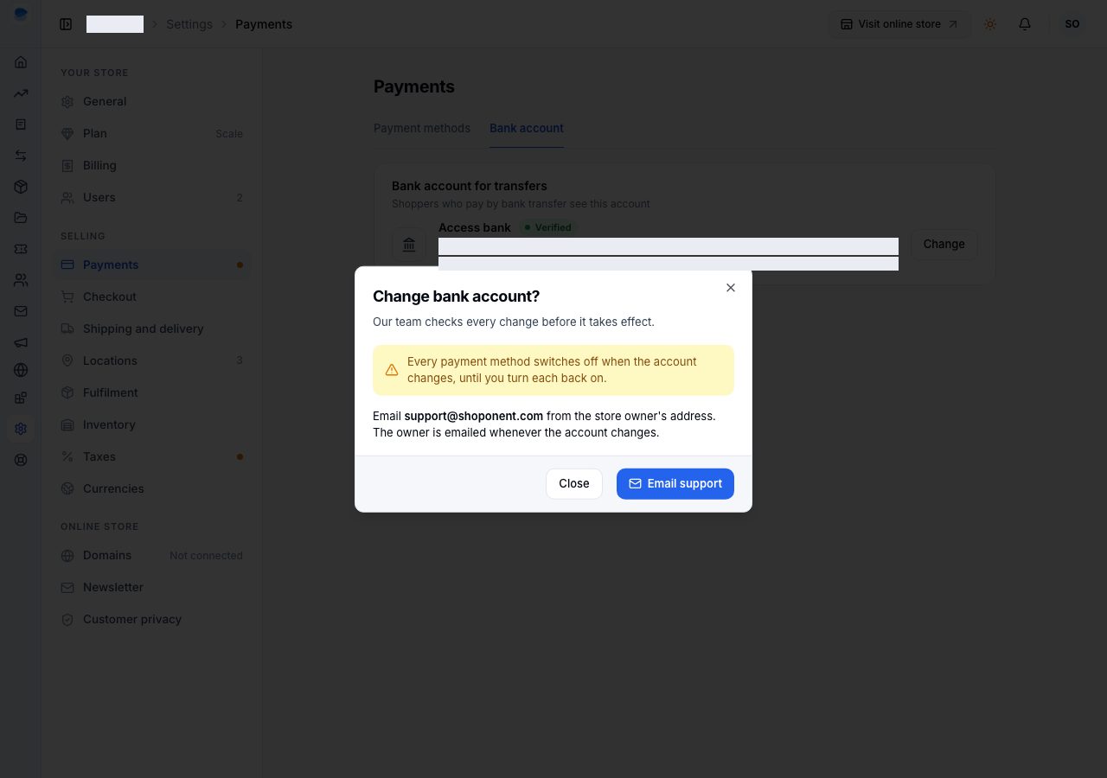The height and width of the screenshot is (778, 1107).
Task: Visit the online store
Action: 899,24
